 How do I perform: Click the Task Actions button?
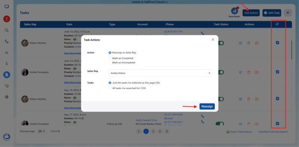pos(251,13)
